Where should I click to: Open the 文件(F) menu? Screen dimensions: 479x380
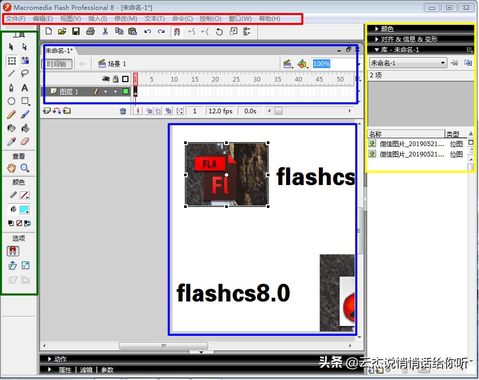point(16,18)
